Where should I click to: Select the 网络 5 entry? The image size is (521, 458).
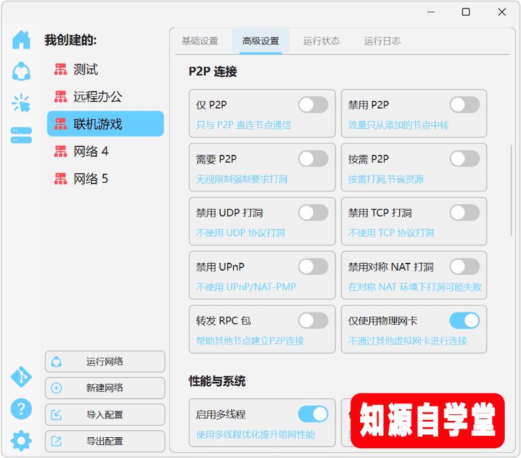tap(106, 178)
